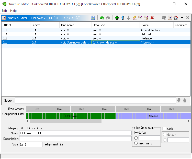Select the QueryInterface name cell

coord(157,30)
